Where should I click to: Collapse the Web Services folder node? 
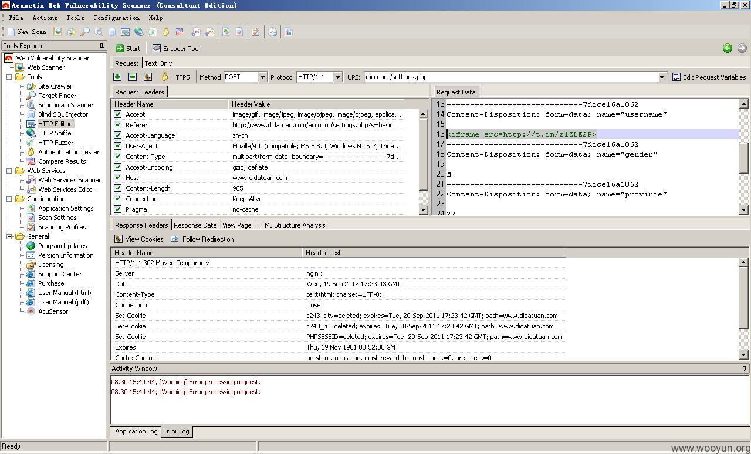[9, 171]
